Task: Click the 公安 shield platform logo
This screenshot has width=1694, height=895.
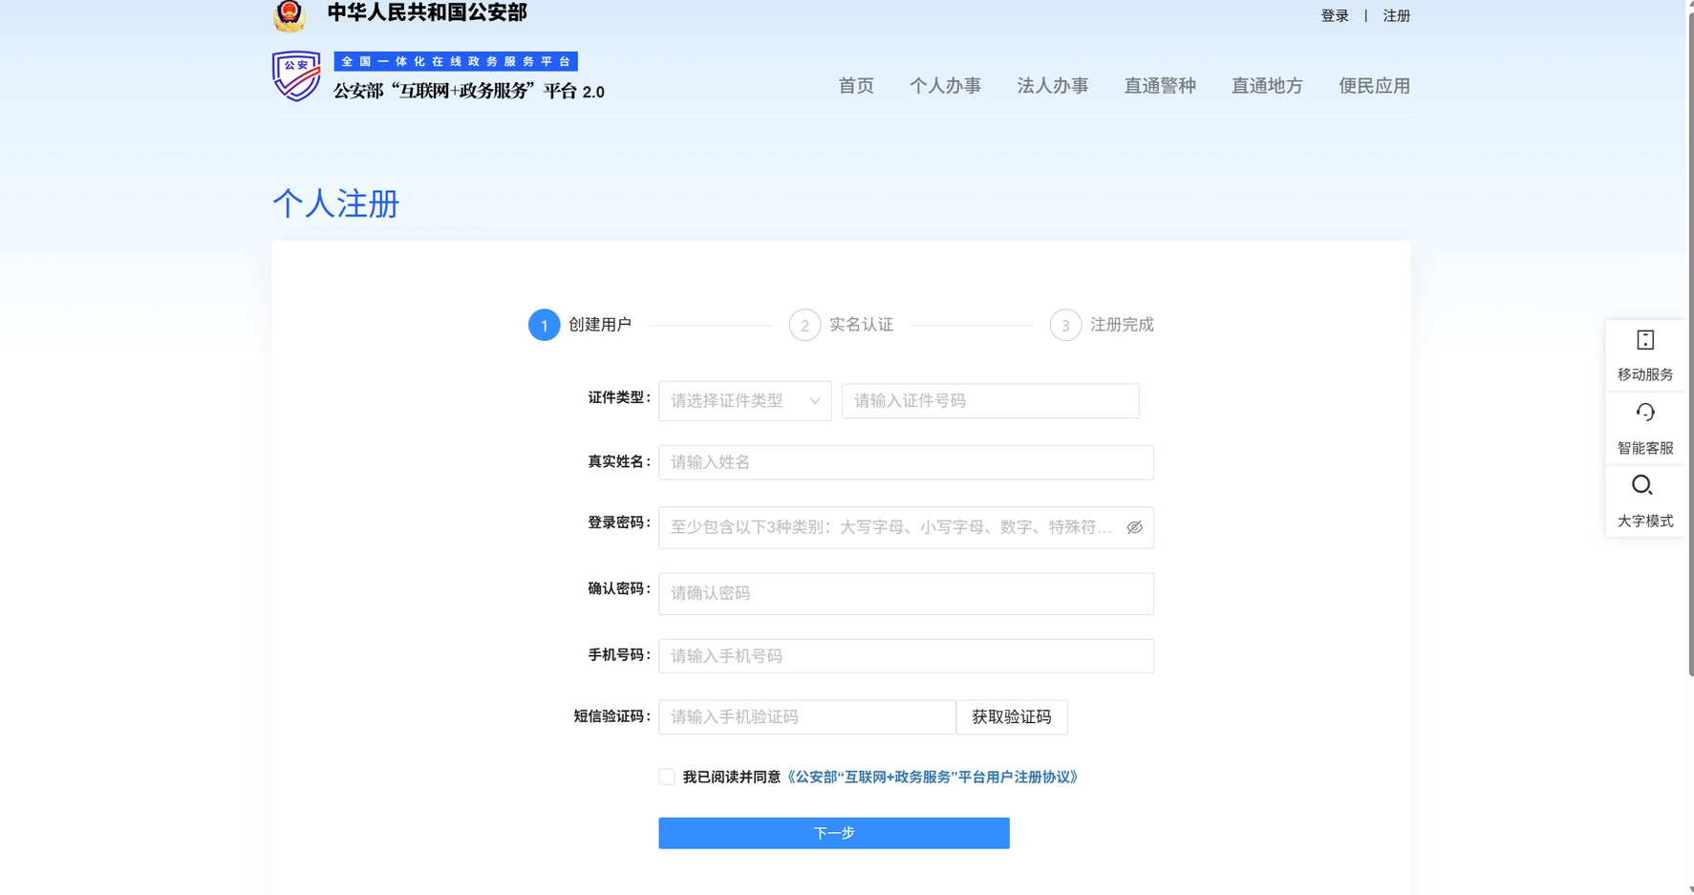Action: [294, 76]
